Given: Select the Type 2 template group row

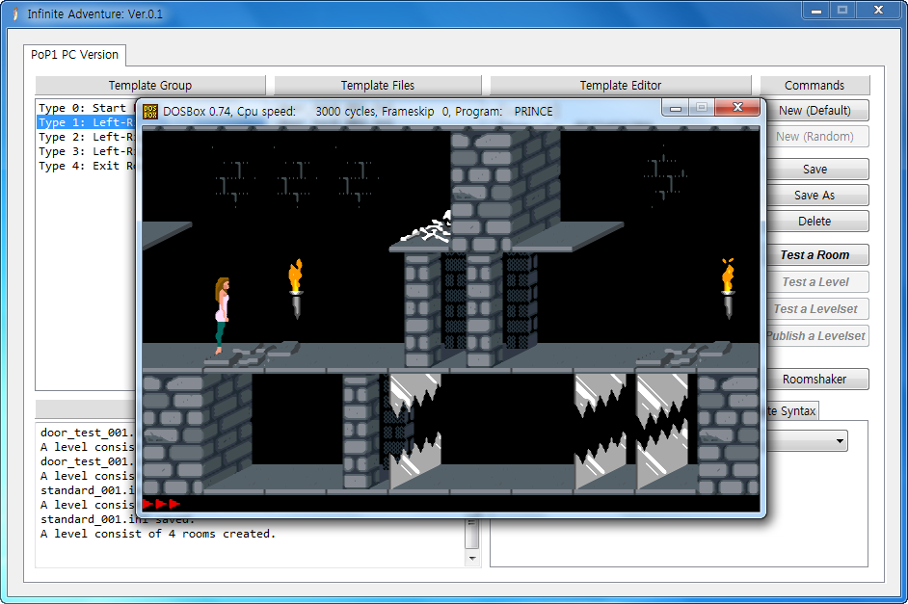Looking at the screenshot, I should coord(86,137).
